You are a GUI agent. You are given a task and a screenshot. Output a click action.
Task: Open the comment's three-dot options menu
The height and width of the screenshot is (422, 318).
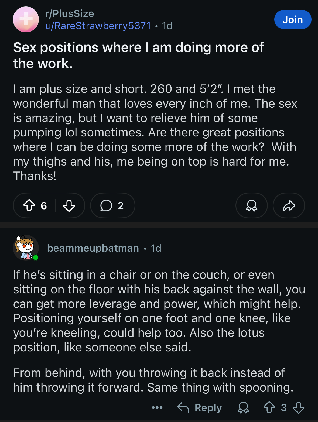(157, 407)
